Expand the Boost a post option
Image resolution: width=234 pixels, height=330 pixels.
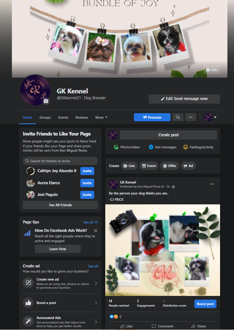60,303
